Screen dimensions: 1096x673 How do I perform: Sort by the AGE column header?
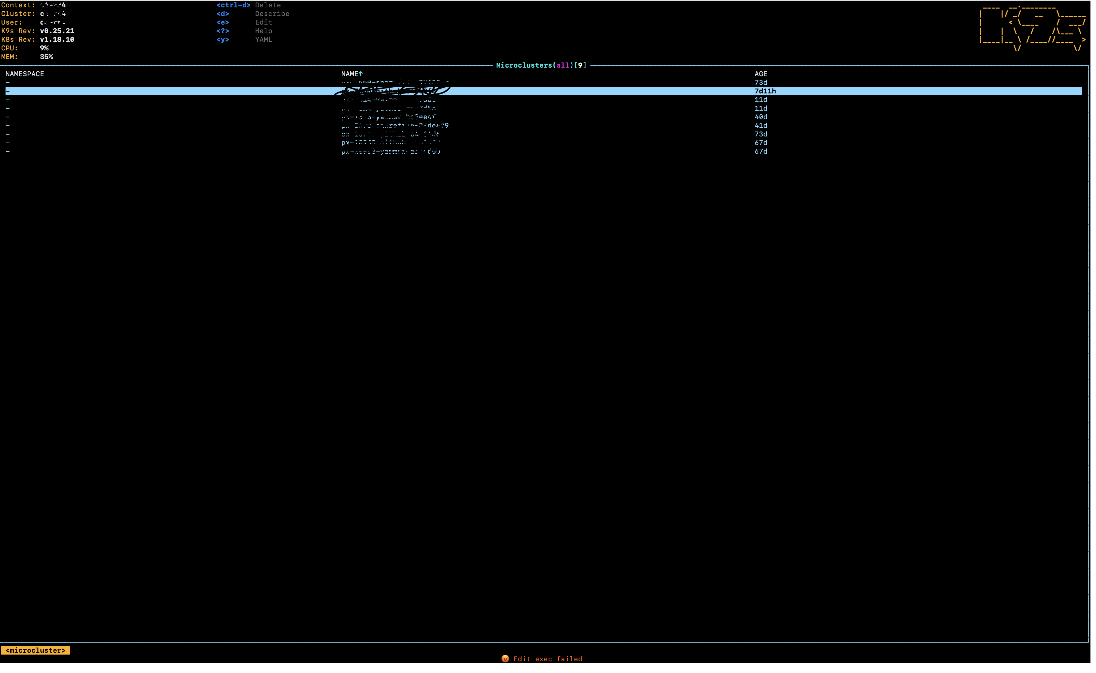click(761, 74)
